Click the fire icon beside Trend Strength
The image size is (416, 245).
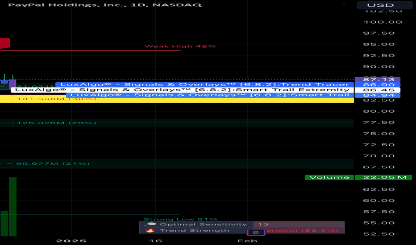pyautogui.click(x=150, y=230)
